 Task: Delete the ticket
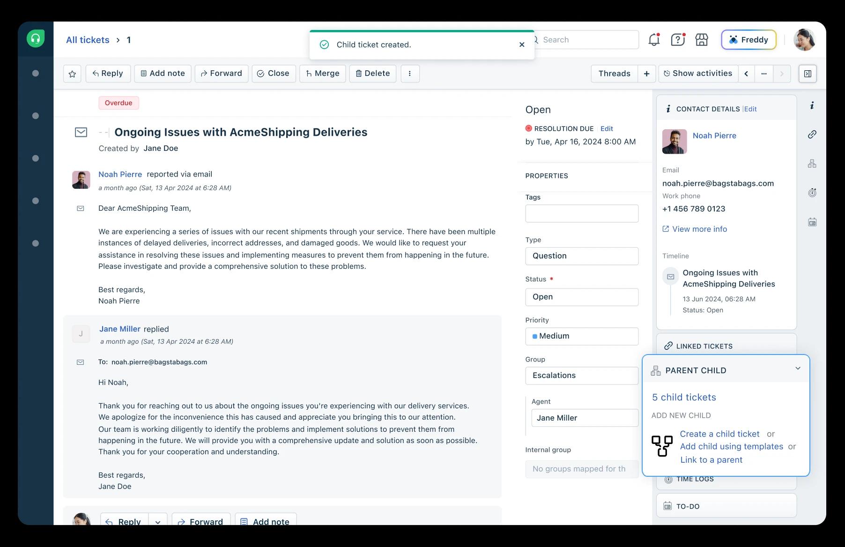tap(373, 74)
